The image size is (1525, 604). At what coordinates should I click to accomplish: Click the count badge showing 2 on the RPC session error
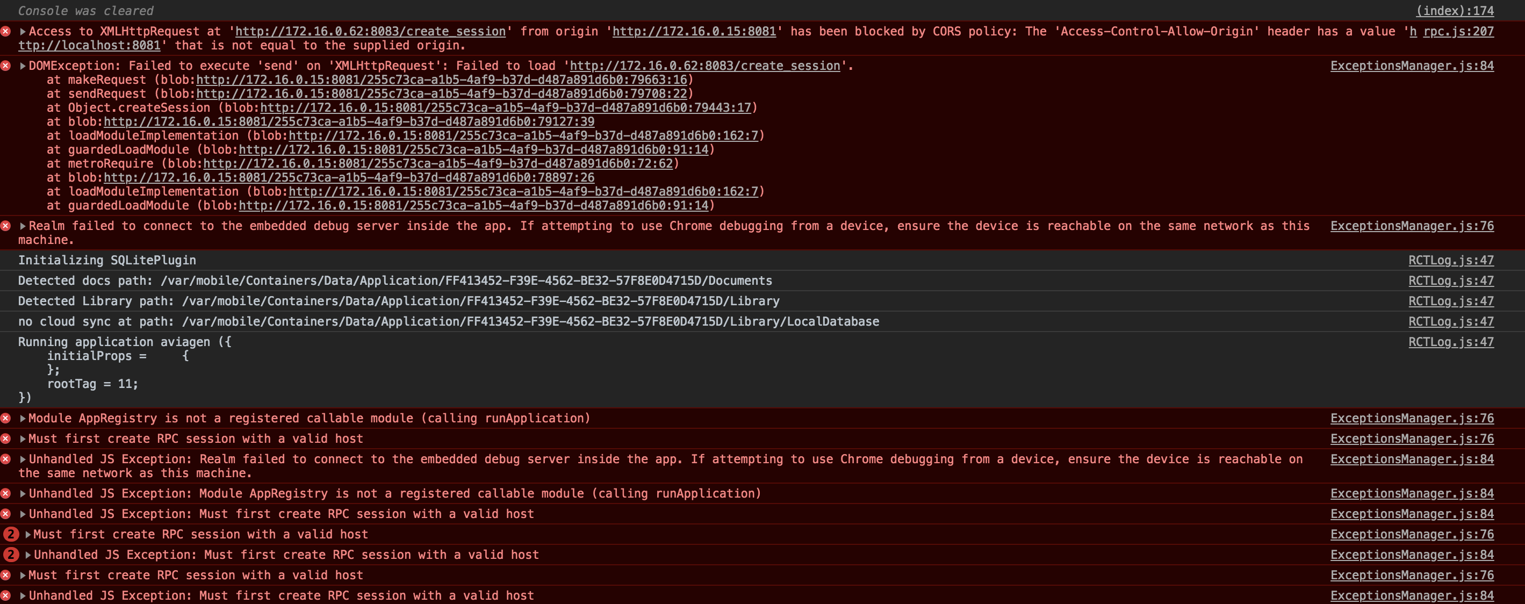[11, 534]
